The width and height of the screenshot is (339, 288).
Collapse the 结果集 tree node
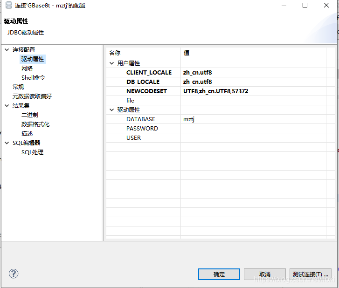(7, 105)
